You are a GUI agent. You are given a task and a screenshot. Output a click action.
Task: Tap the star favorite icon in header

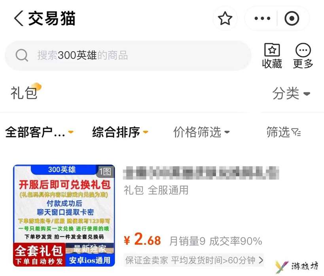click(x=225, y=19)
